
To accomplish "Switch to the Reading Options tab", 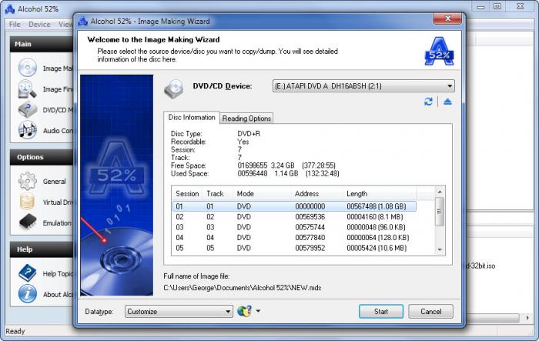I will tap(246, 119).
